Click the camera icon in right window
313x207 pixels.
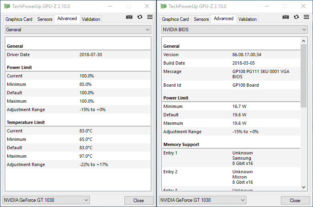pos(286,17)
